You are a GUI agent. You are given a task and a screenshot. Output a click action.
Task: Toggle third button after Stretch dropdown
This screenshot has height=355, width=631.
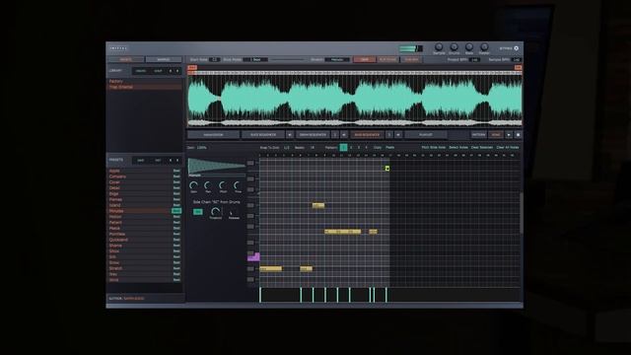pos(411,59)
